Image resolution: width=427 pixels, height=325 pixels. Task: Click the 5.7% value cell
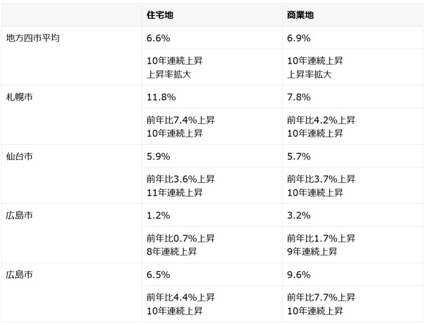pos(299,157)
